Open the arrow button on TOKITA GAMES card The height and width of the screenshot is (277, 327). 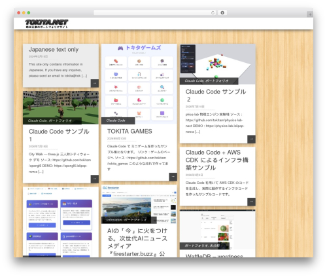point(173,177)
